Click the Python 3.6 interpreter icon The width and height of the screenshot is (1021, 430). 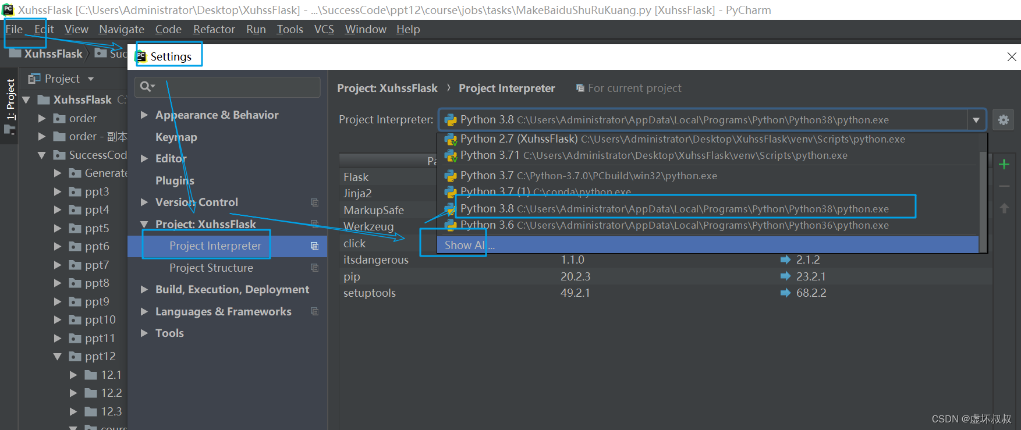[451, 225]
